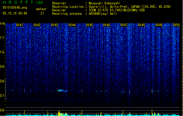The height and width of the screenshot is (116, 183).
Task: Click the 1.1 kHz axis label
Action: pos(3,38)
